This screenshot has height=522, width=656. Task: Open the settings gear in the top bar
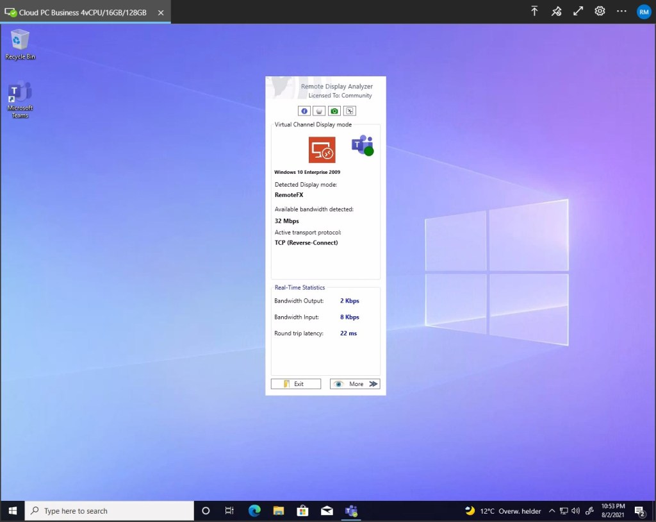[x=600, y=12]
